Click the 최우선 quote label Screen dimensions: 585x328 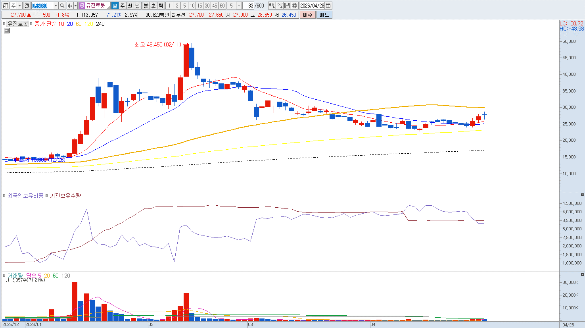178,15
